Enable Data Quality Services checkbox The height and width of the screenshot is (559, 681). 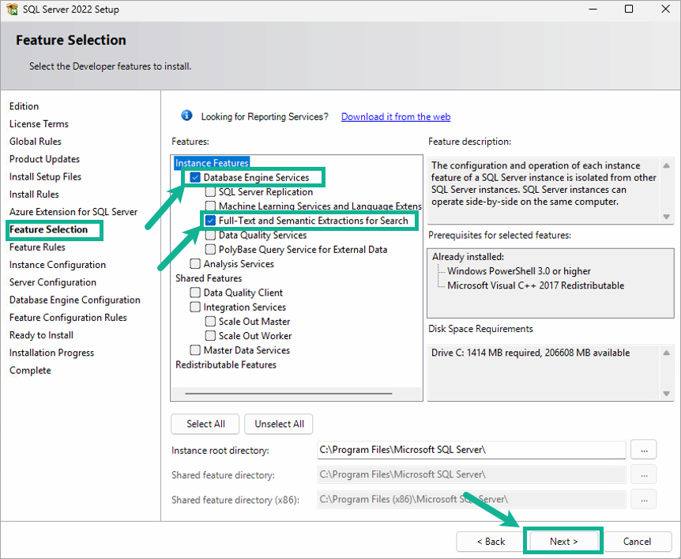210,235
